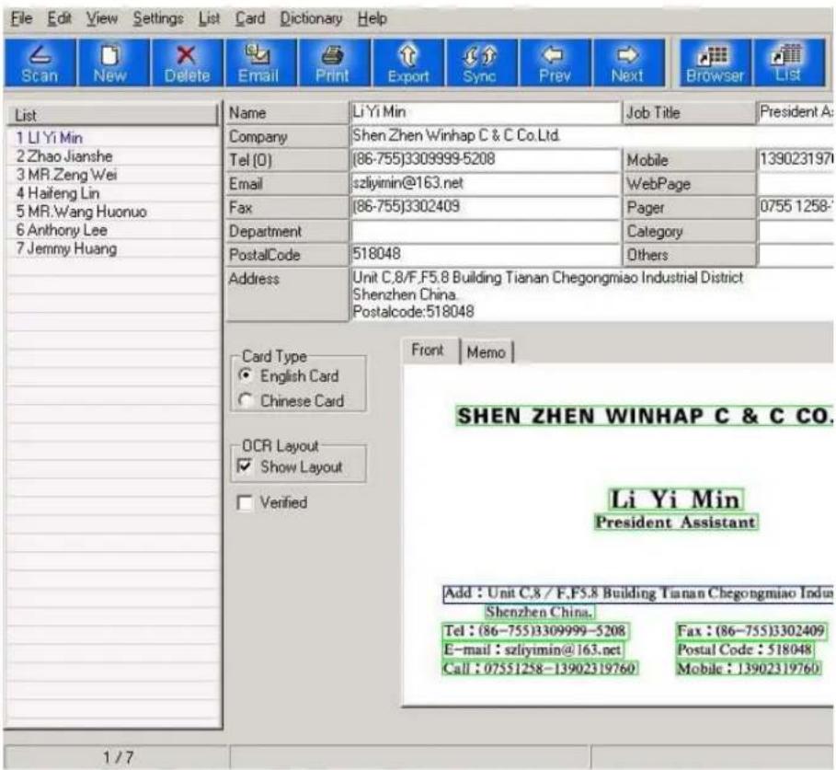836x770 pixels.
Task: Click the Li Yi Min OCR box on card
Action: (x=676, y=500)
